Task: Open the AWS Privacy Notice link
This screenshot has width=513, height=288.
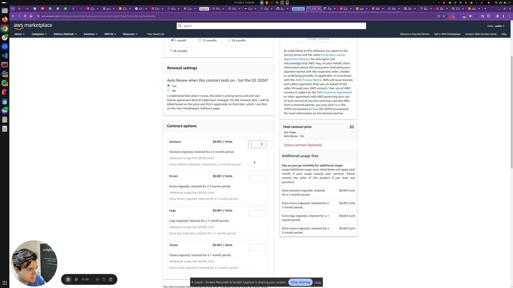Action: click(x=308, y=80)
